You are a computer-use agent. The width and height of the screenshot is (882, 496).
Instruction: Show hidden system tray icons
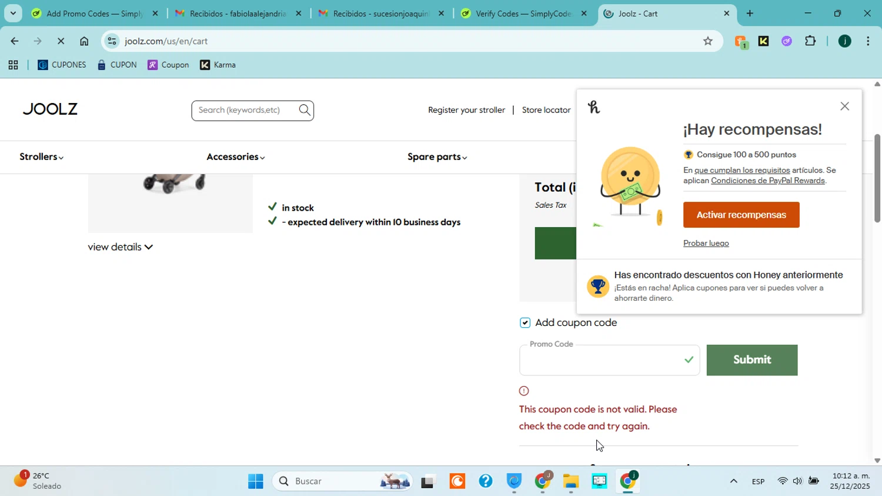pos(733,482)
